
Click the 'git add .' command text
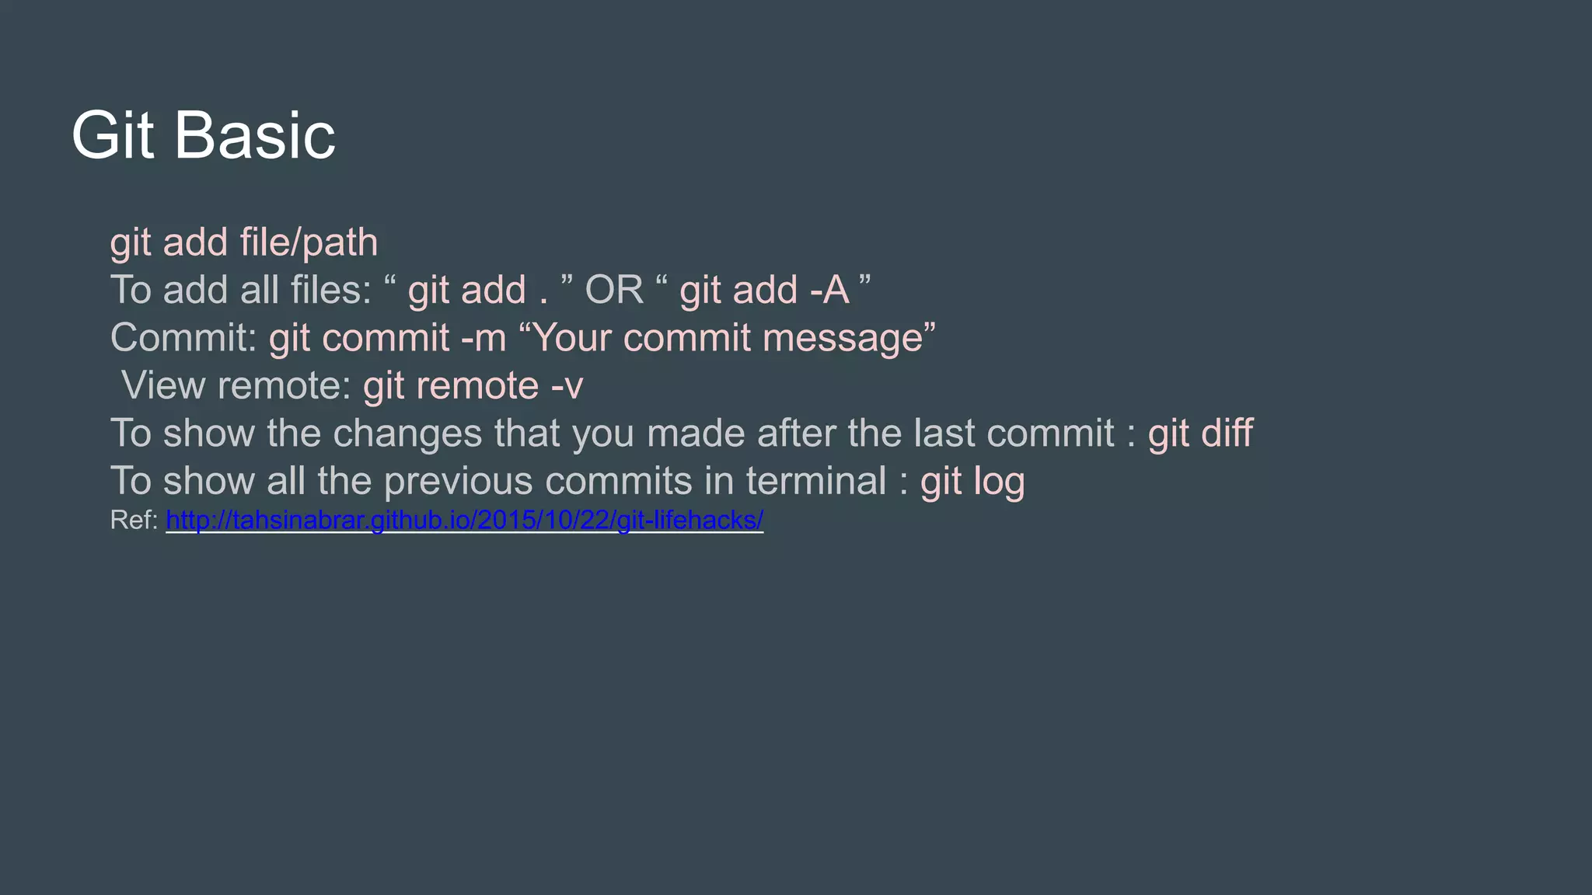point(478,291)
